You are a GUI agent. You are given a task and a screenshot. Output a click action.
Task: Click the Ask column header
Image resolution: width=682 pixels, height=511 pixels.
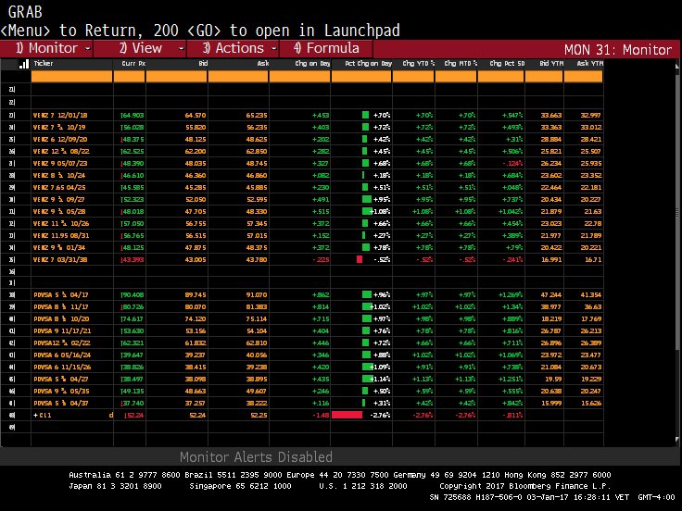(263, 64)
